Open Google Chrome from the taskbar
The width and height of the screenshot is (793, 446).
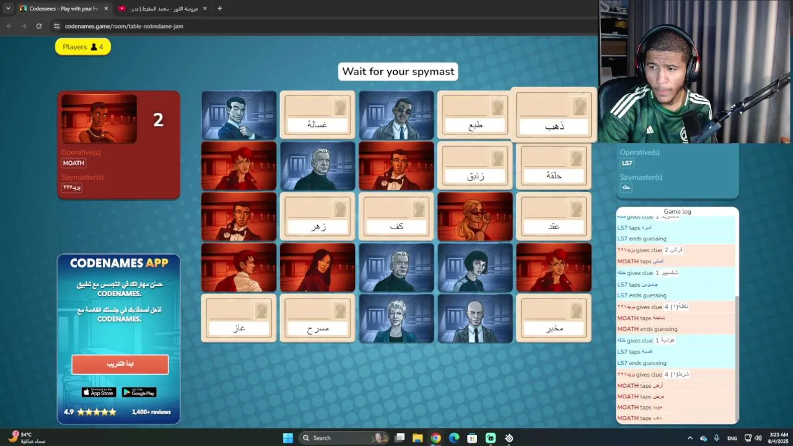pyautogui.click(x=436, y=438)
